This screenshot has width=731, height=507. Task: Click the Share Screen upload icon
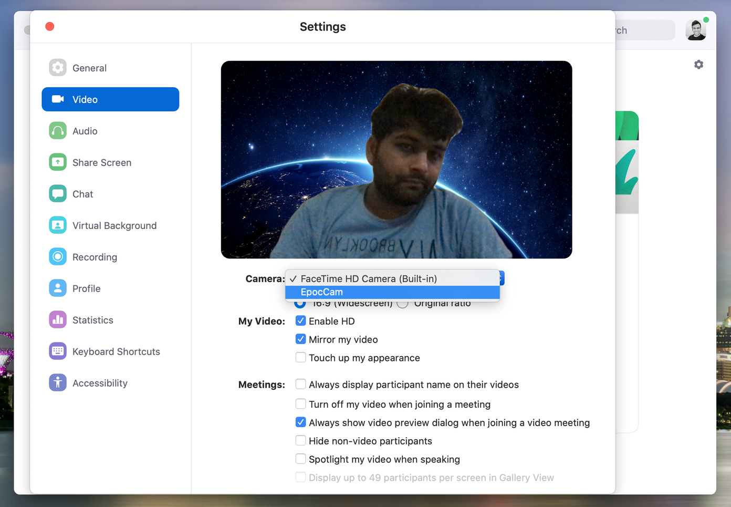point(57,162)
